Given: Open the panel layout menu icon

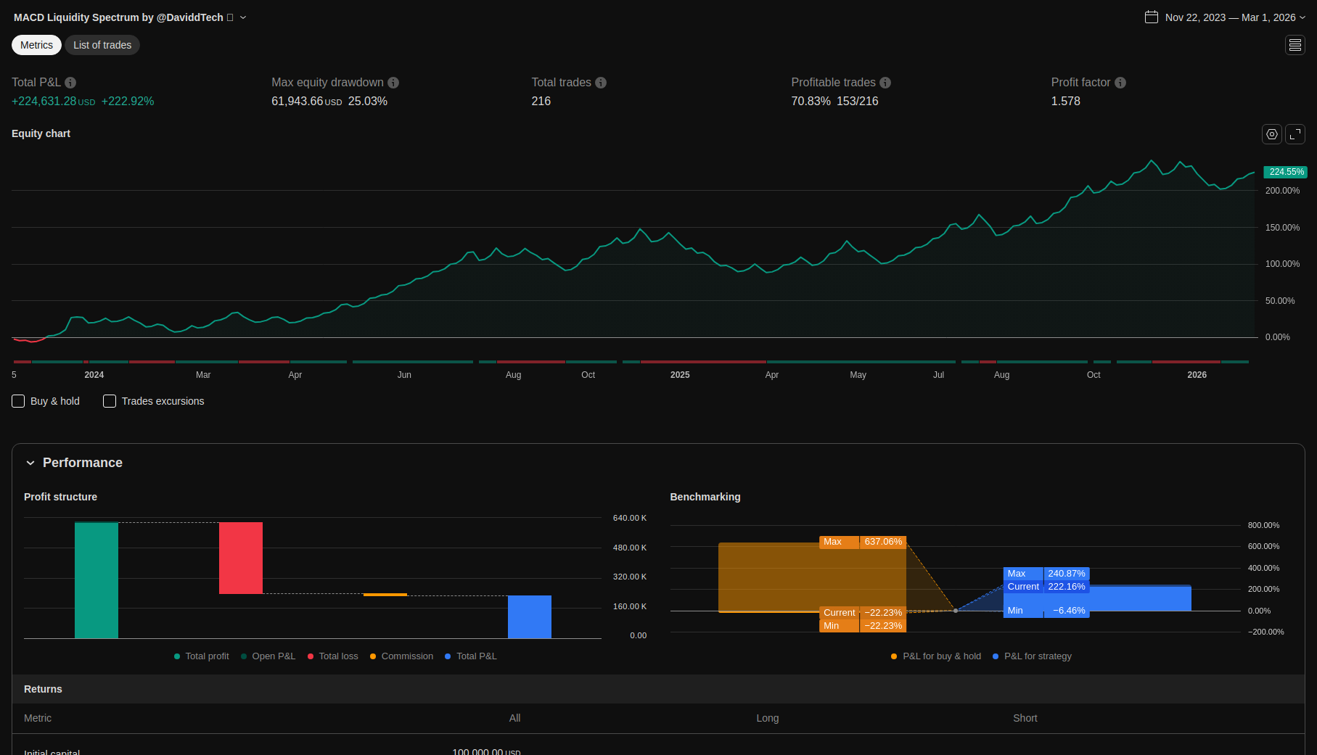Looking at the screenshot, I should pyautogui.click(x=1295, y=45).
